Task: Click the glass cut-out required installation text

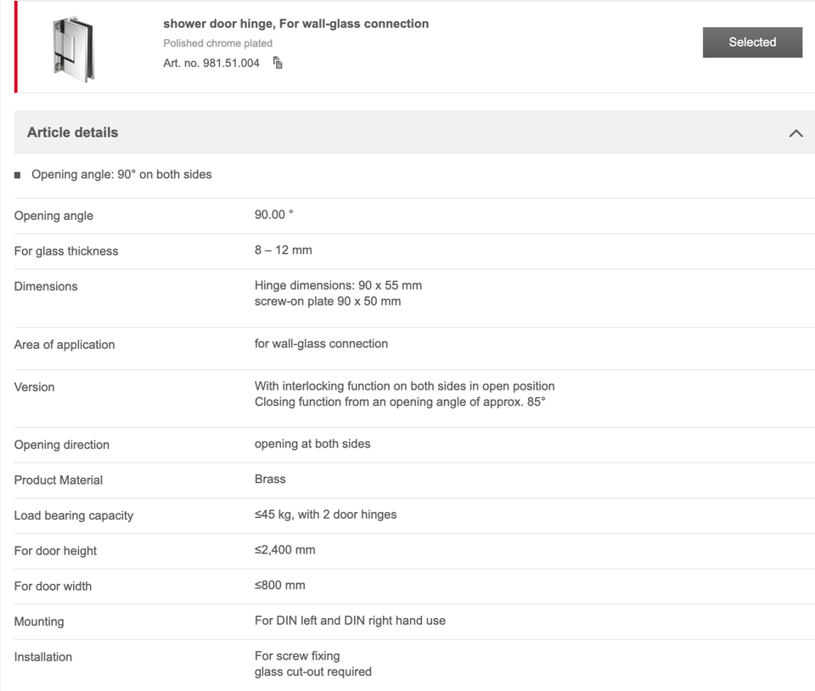Action: [x=313, y=671]
